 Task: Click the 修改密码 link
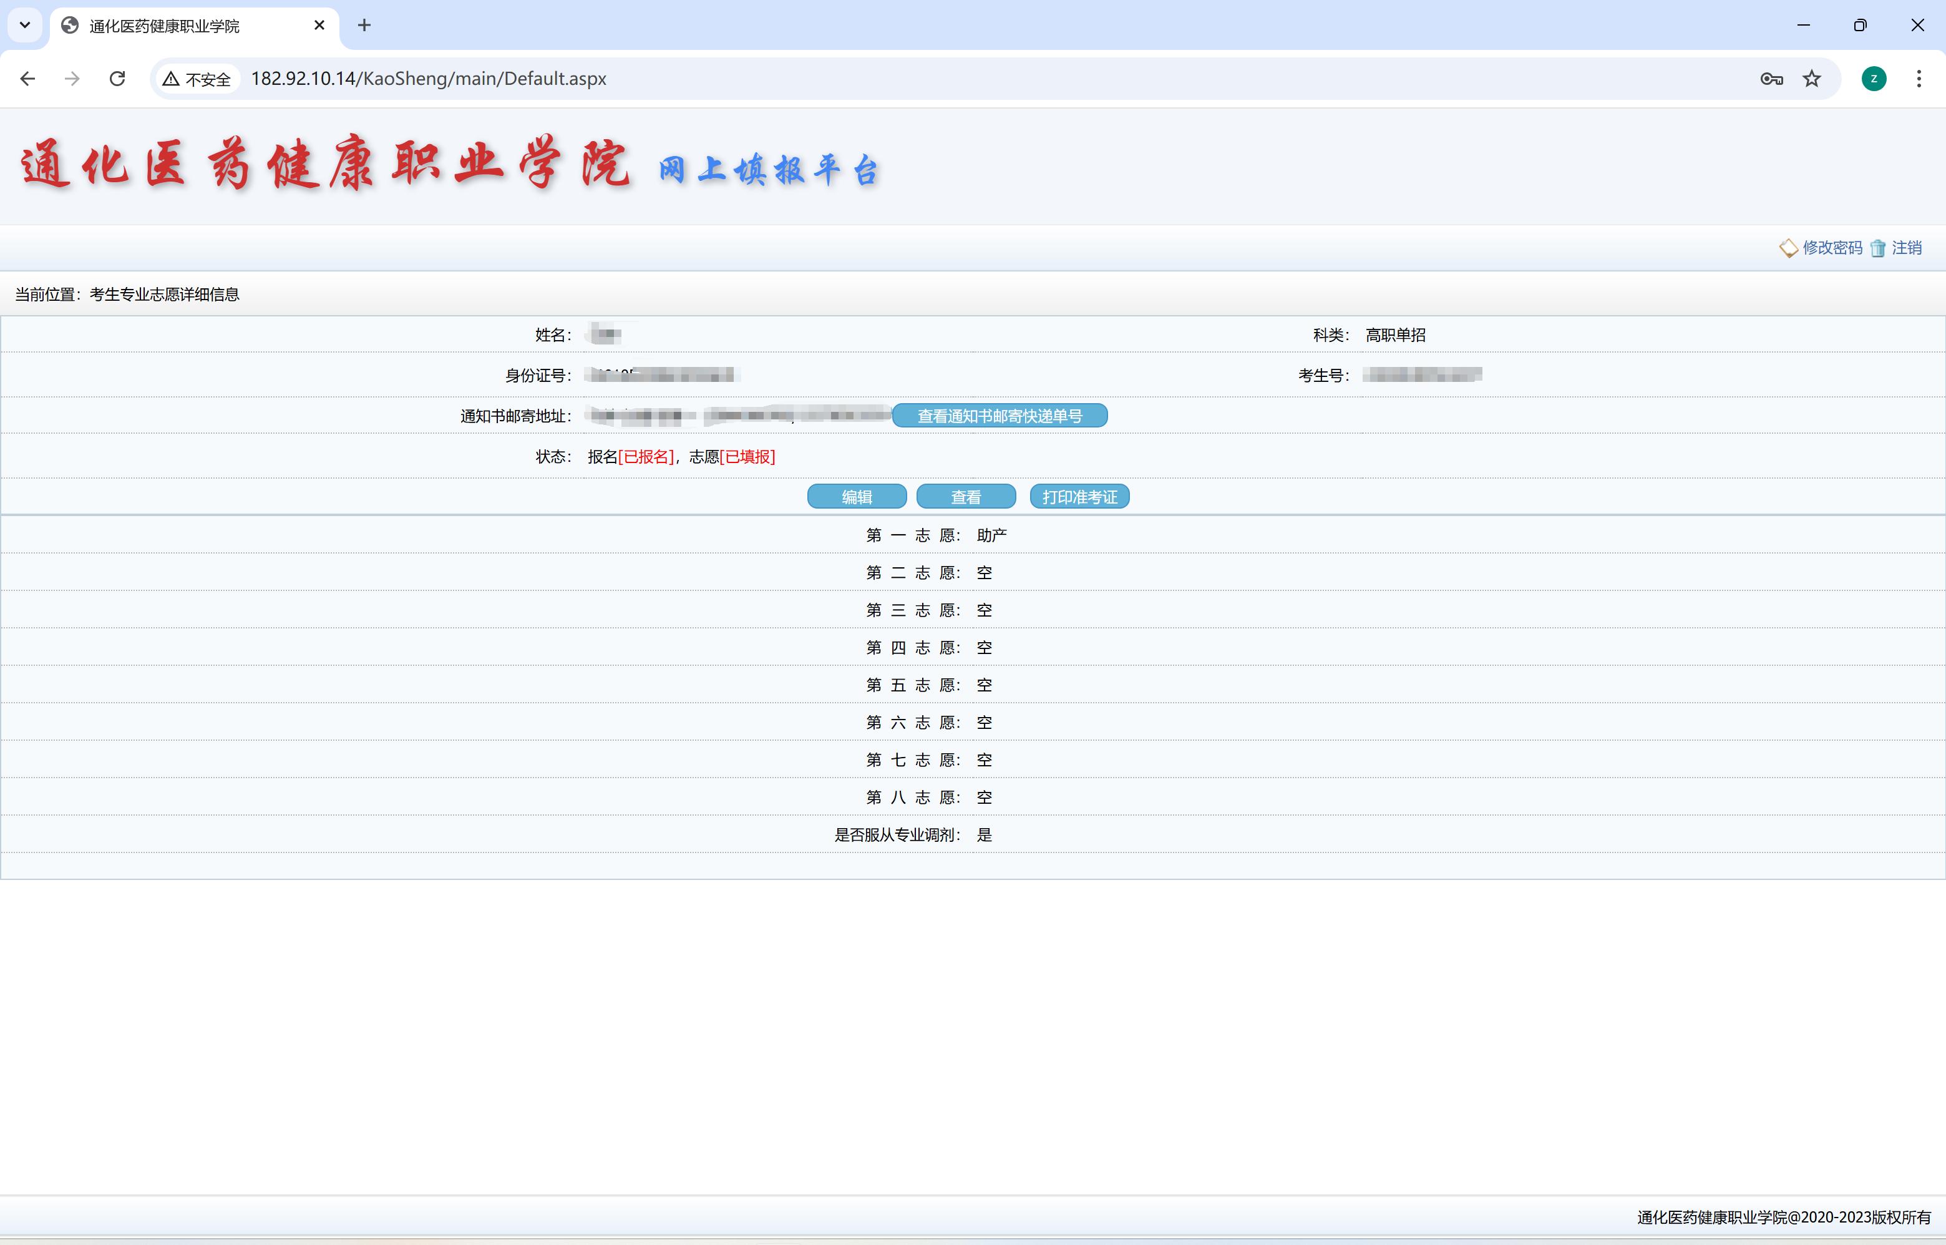pos(1832,247)
